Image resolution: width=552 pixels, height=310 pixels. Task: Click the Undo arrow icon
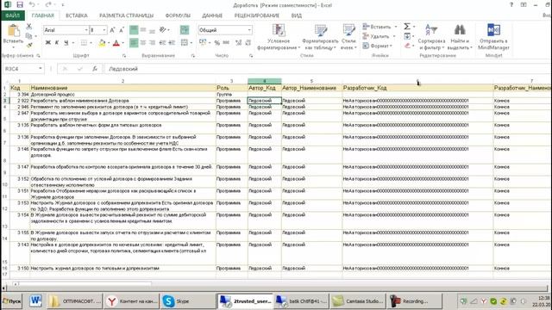[x=32, y=5]
